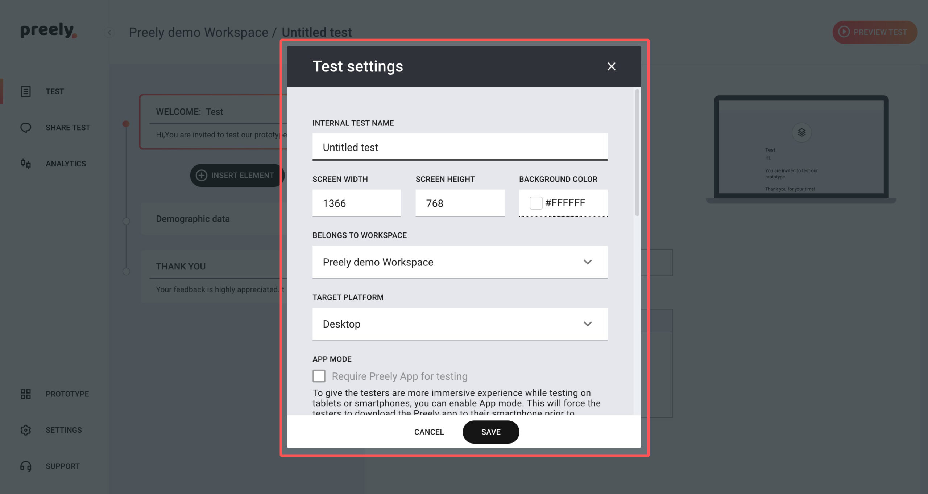Close the Test settings dialog with X
Screen dimensions: 928x494
click(612, 66)
